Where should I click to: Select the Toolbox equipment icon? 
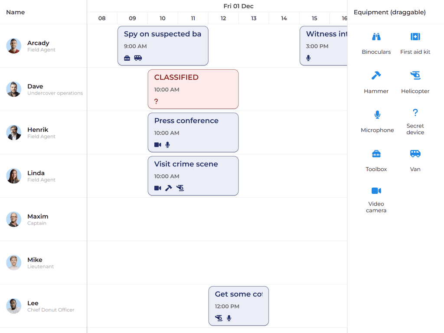coord(376,154)
